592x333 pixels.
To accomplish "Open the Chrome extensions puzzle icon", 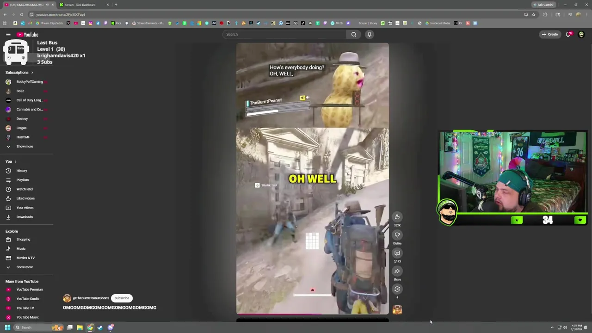I will (x=545, y=14).
